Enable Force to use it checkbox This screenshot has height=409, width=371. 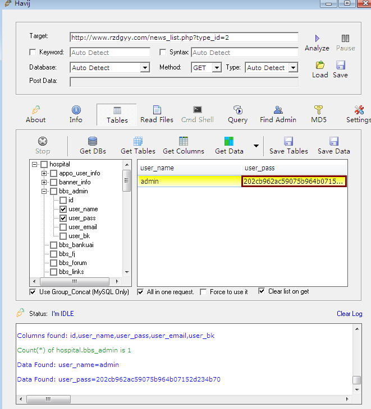pyautogui.click(x=203, y=292)
